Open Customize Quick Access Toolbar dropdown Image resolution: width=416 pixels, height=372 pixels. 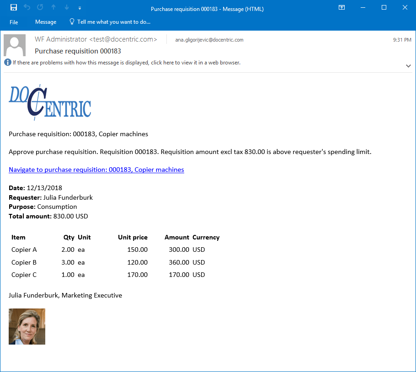80,8
